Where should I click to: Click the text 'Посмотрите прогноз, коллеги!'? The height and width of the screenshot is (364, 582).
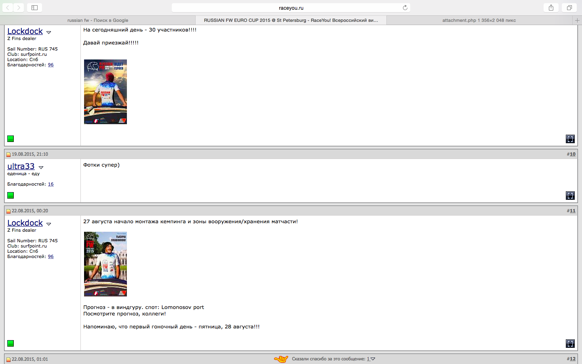[x=124, y=314]
